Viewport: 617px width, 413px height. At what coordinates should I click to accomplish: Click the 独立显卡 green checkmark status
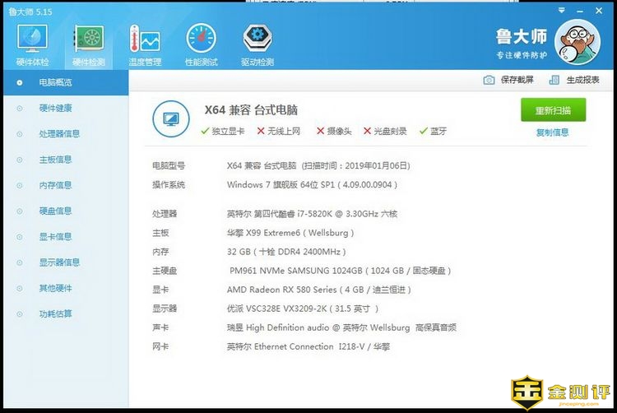(x=205, y=131)
